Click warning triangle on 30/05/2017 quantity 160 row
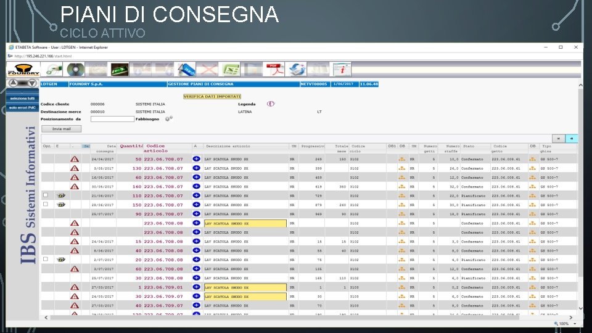The image size is (592, 333). tap(75, 186)
